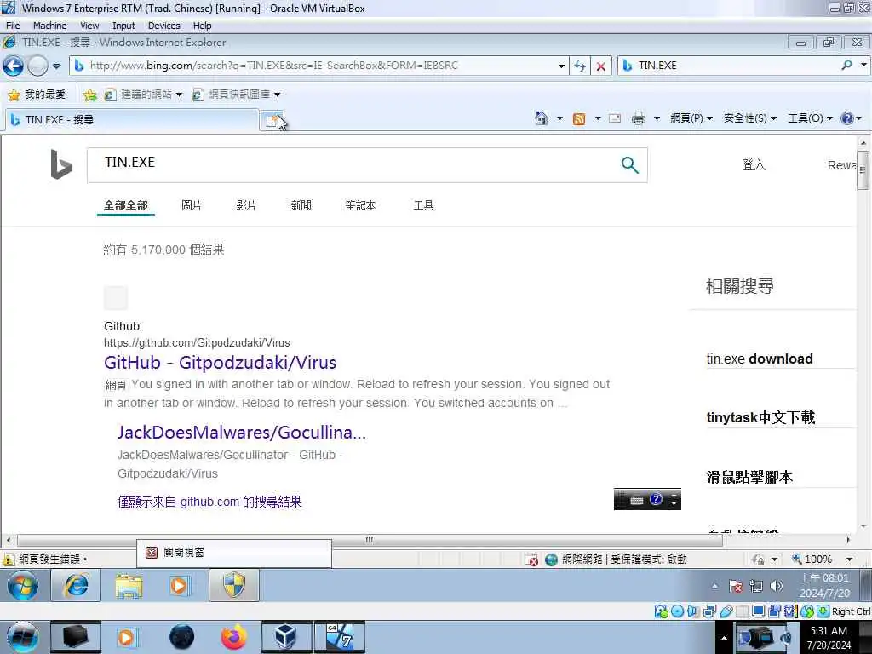Open the JackDoesMalwares/Gocullina... link
Viewport: 872px width, 654px height.
pos(241,433)
